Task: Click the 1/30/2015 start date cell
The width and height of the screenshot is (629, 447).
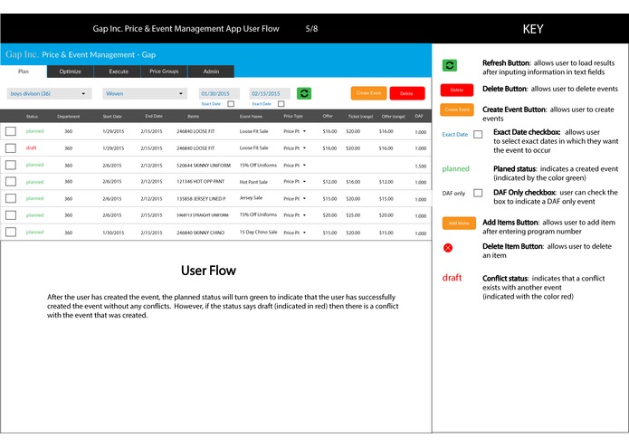Action: point(113,233)
